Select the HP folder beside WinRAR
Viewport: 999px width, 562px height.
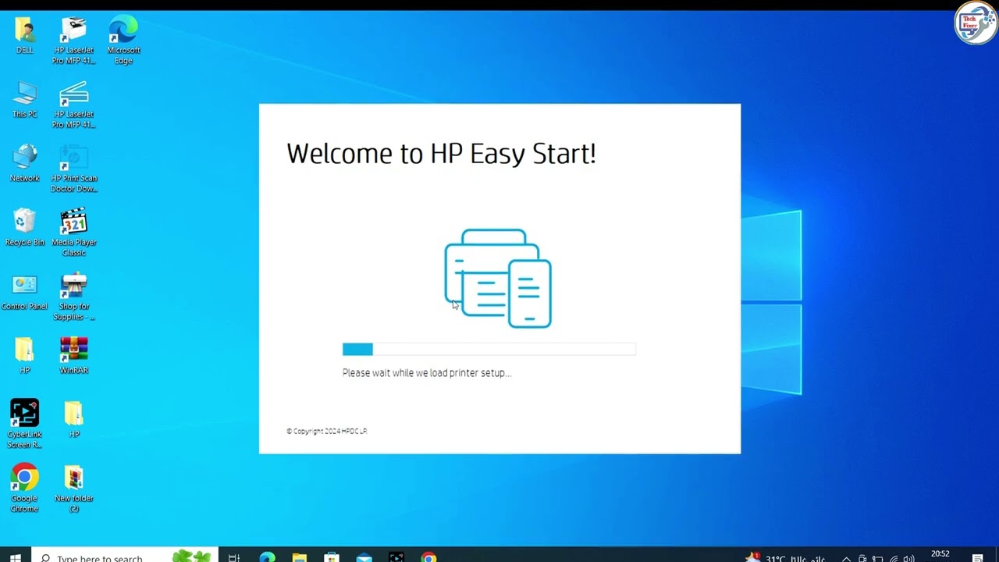[x=25, y=356]
